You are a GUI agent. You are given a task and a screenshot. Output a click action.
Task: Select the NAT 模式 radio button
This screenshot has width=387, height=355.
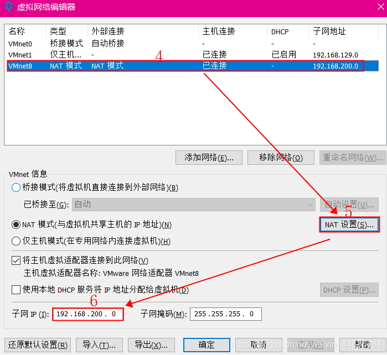tap(16, 225)
